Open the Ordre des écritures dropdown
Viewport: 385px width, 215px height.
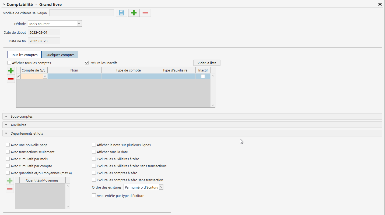pyautogui.click(x=161, y=187)
